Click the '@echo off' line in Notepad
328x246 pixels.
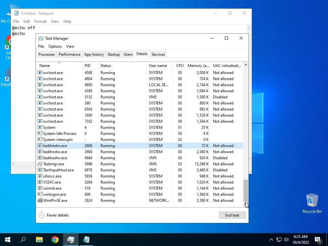24,28
